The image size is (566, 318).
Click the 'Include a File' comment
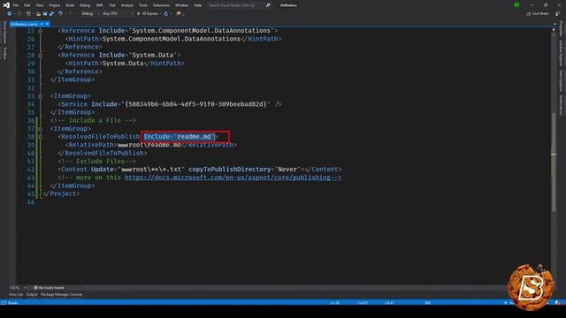click(93, 120)
